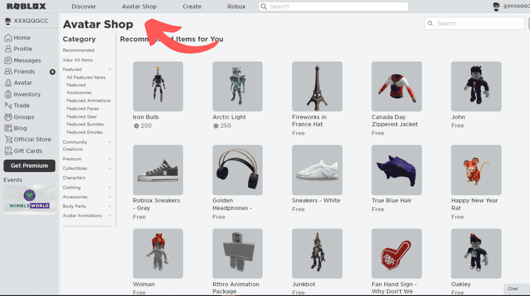
Task: Select Featured Gear category
Action: (x=82, y=117)
